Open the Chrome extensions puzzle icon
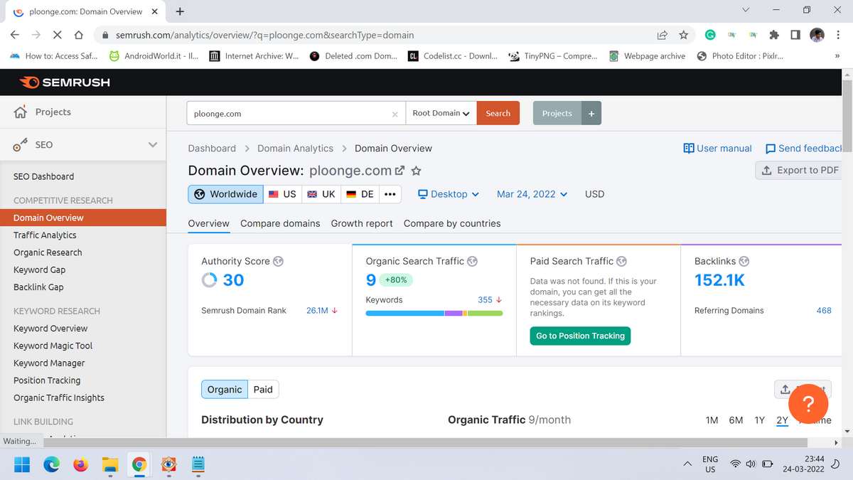 click(x=773, y=34)
